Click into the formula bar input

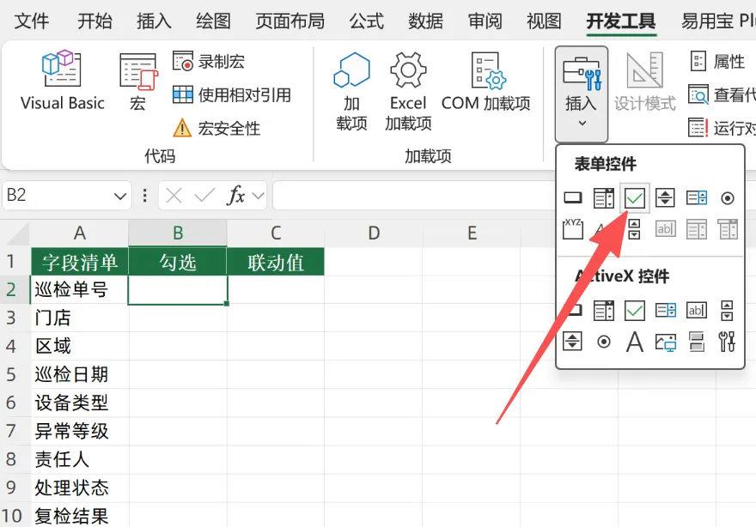coord(414,196)
